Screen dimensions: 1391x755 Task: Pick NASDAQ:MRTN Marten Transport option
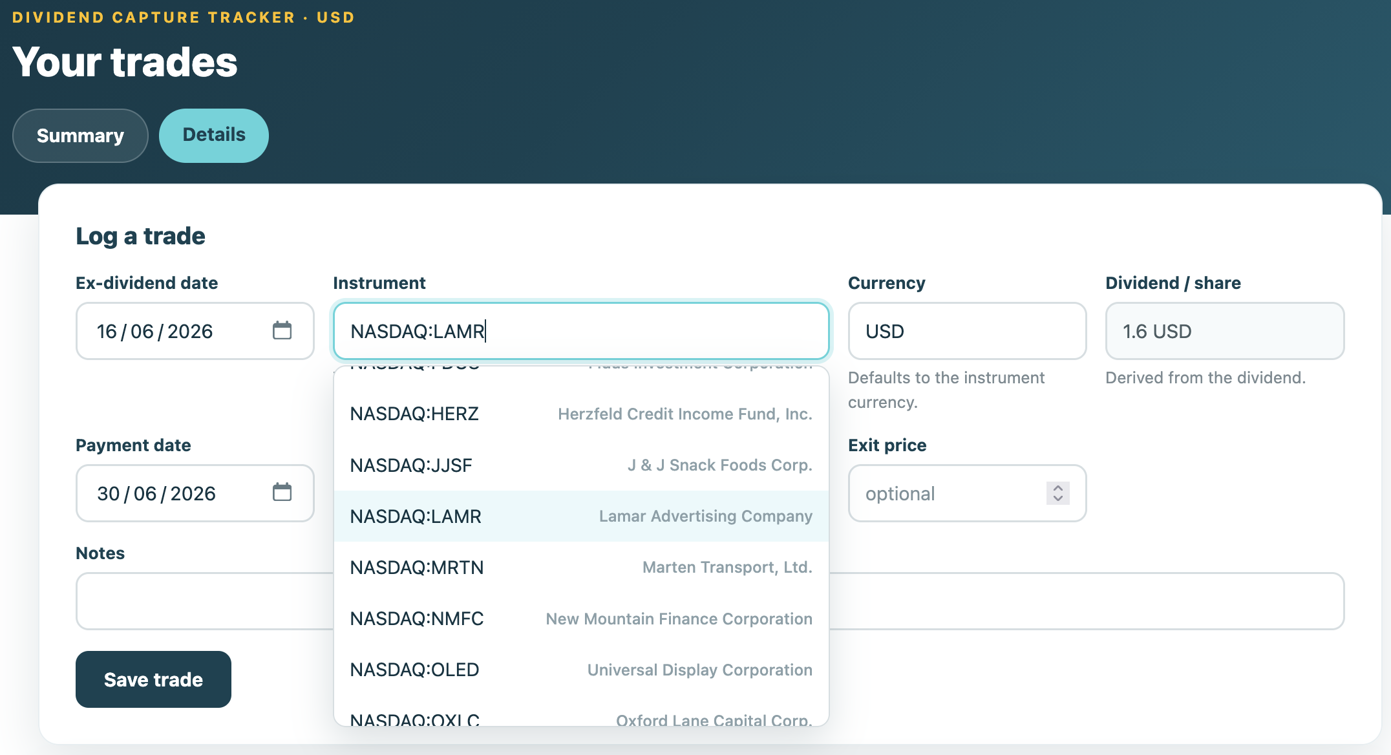tap(581, 567)
